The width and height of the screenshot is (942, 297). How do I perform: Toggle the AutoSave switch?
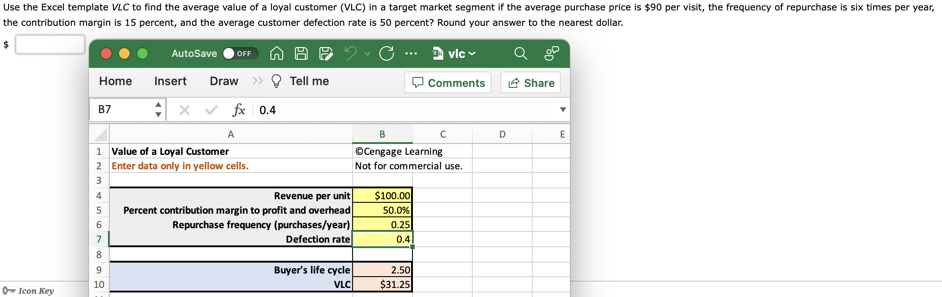[x=240, y=53]
